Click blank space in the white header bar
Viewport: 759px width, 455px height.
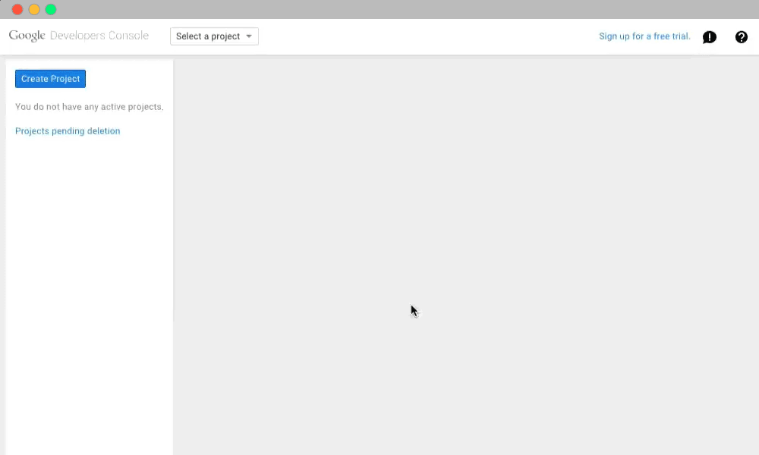point(425,36)
